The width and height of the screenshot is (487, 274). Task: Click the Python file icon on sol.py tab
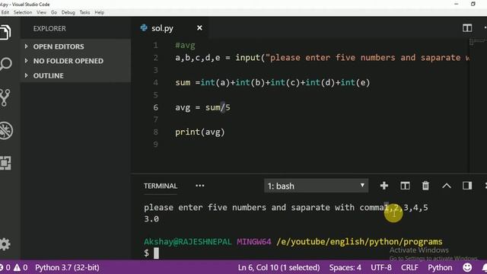pos(144,28)
